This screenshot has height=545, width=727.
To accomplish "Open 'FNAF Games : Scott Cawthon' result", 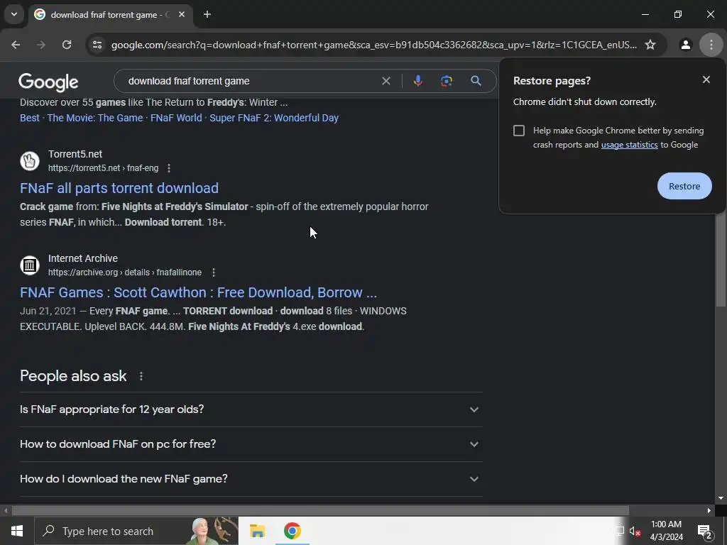I will click(199, 292).
